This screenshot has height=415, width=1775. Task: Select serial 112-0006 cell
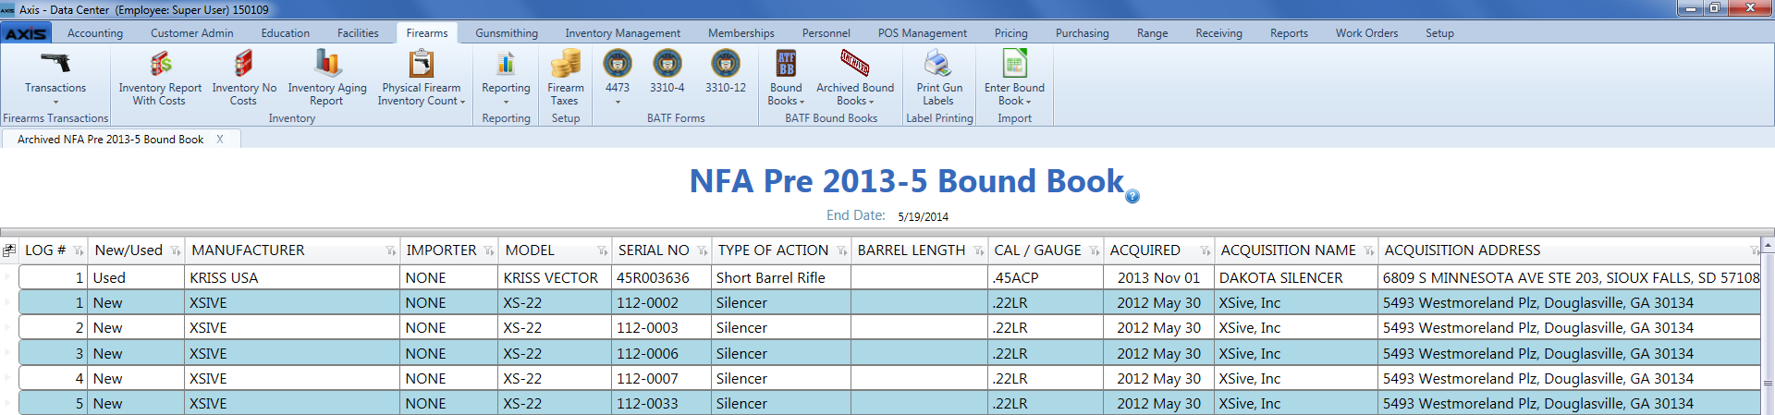point(659,353)
